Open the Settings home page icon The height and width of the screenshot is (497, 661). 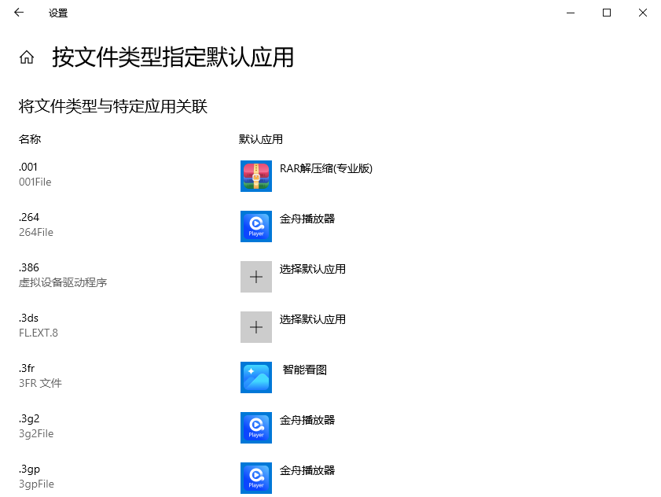click(27, 57)
